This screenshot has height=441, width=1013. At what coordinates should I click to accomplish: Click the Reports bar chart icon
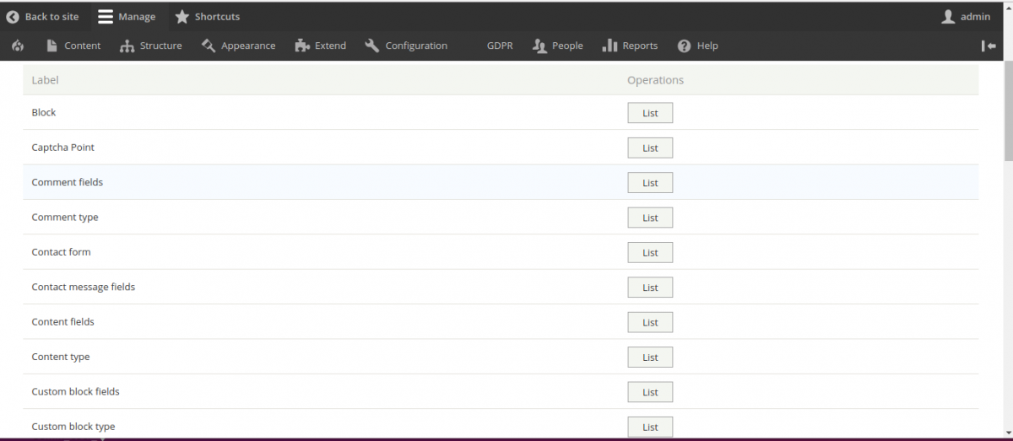coord(609,46)
